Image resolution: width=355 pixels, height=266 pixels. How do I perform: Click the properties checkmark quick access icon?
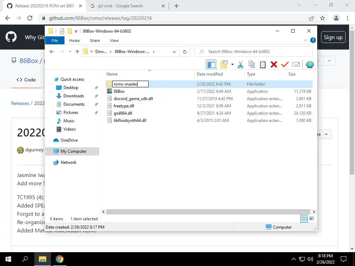[x=62, y=31]
